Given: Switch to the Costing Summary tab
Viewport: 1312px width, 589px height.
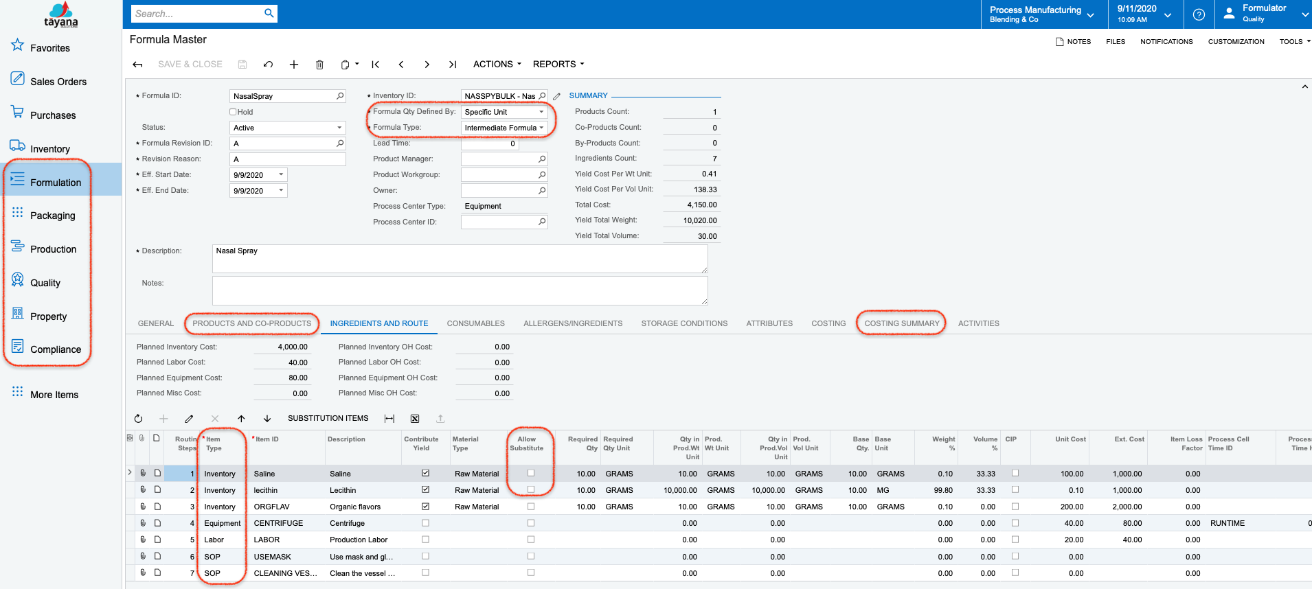Looking at the screenshot, I should coord(901,323).
